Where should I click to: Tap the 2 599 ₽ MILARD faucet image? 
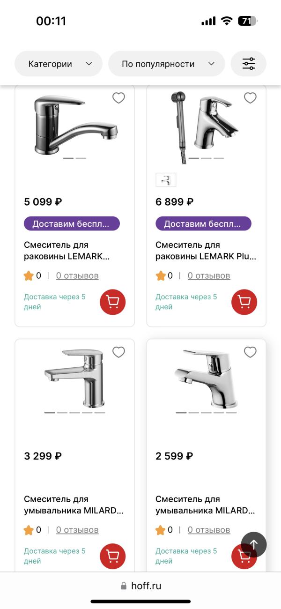(x=206, y=379)
